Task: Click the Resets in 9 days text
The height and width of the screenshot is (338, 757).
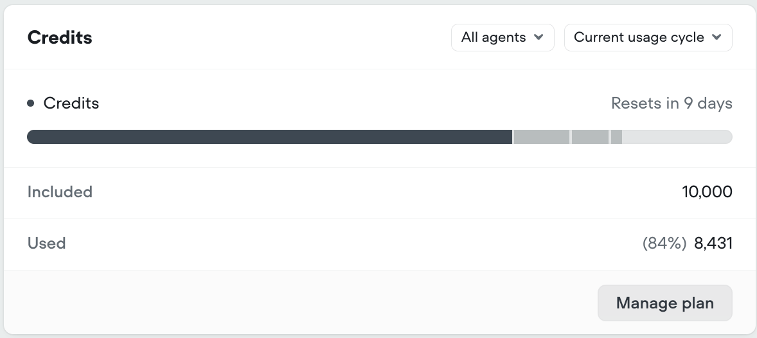Action: click(x=672, y=103)
